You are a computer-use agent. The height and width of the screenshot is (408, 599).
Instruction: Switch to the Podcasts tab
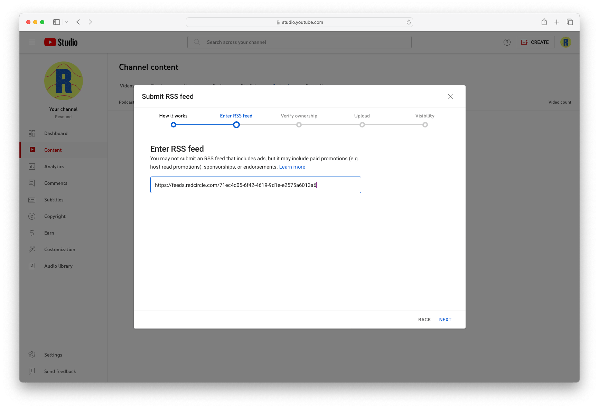click(x=282, y=86)
